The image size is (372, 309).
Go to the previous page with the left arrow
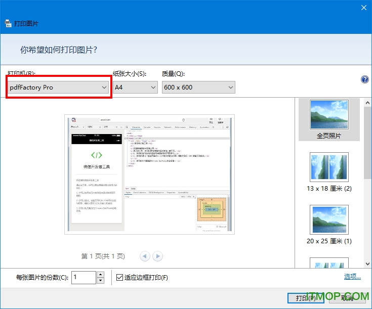(x=145, y=256)
